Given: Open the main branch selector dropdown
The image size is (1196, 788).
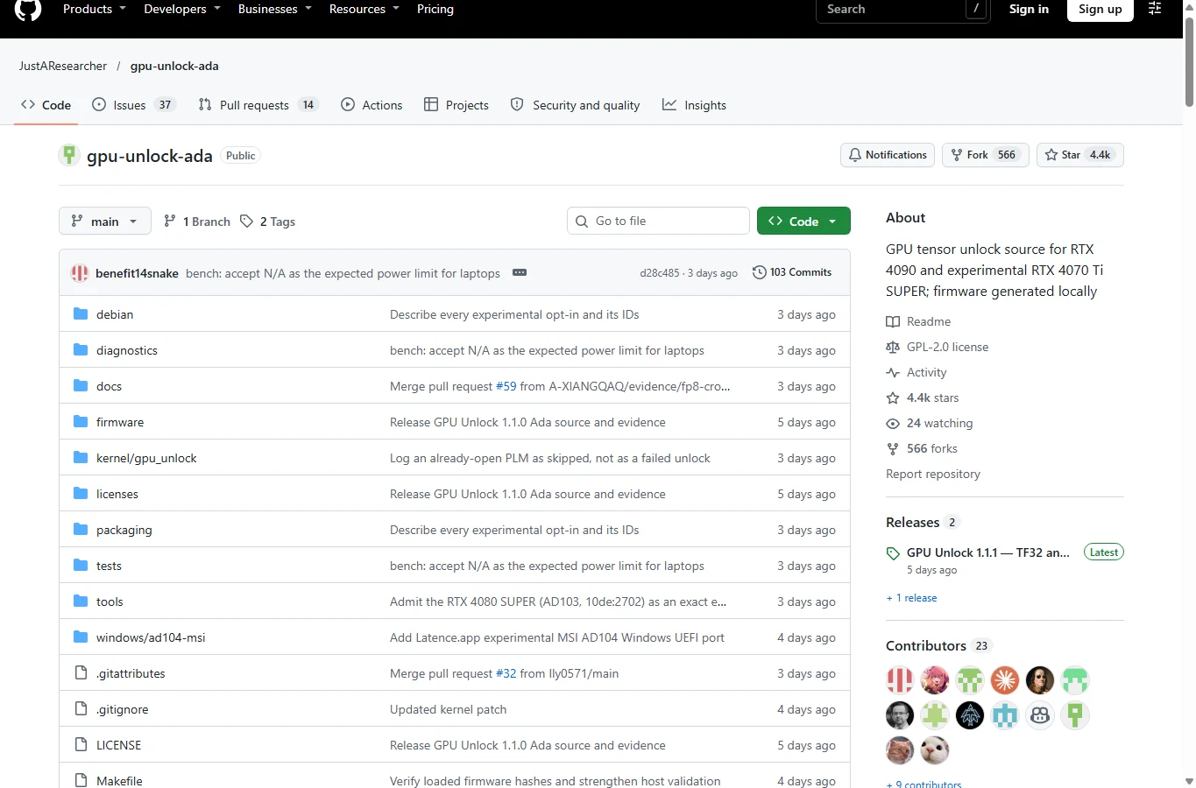Looking at the screenshot, I should pos(105,222).
